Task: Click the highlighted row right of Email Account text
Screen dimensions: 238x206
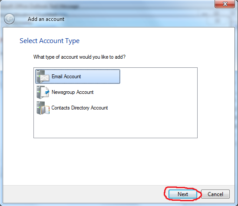Action: click(x=100, y=76)
